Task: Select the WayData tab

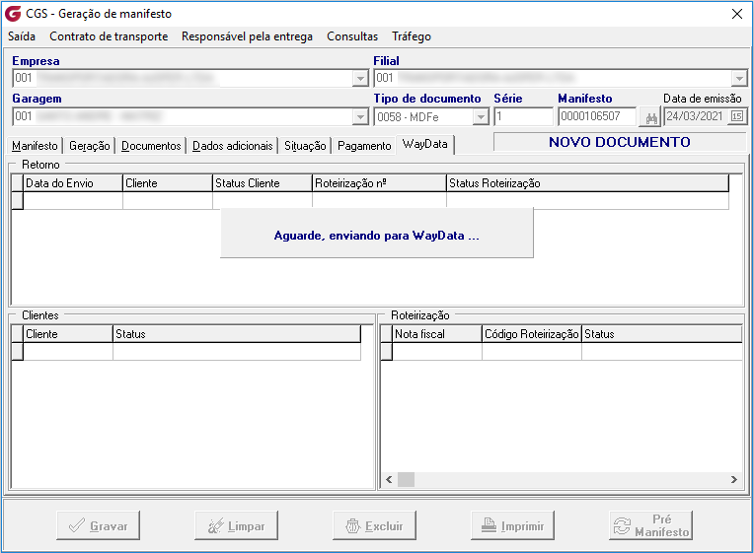Action: point(425,144)
